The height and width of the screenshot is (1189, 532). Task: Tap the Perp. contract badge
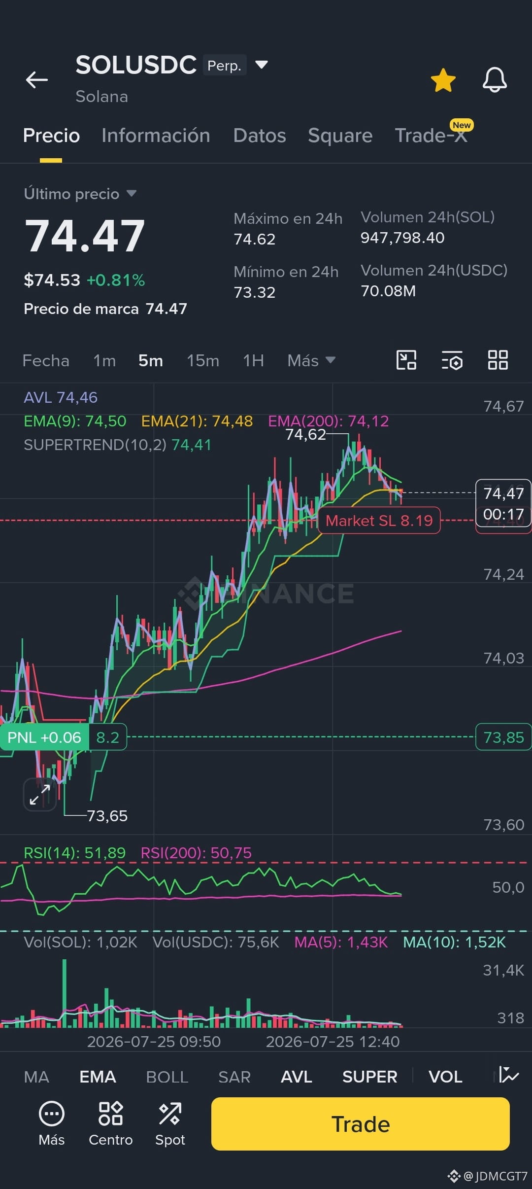tap(225, 65)
